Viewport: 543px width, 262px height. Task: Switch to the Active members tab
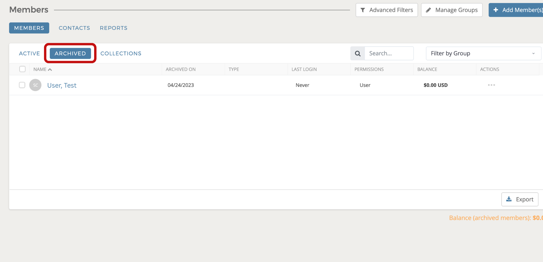29,53
